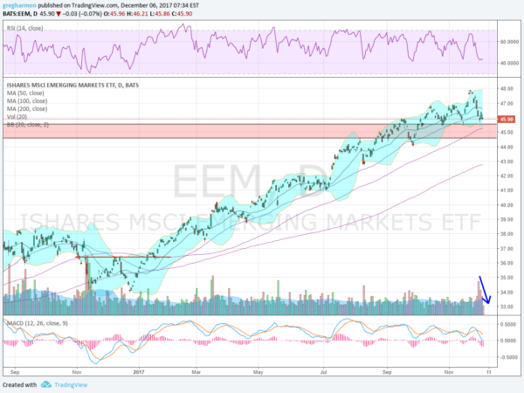The image size is (524, 393).
Task: Click the May time axis label
Action: pyautogui.click(x=258, y=372)
